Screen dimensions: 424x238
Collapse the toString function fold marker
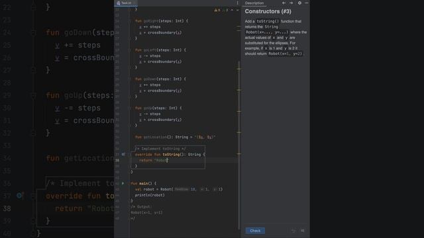[x=130, y=154]
